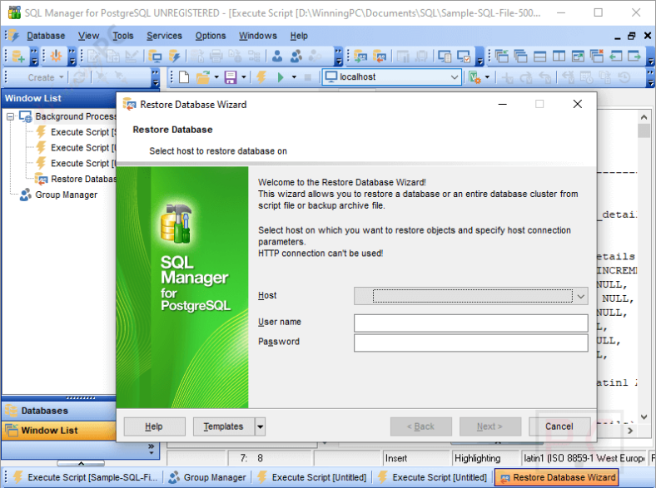
Task: Click the restore windows icon with green arrow
Action: point(501,56)
